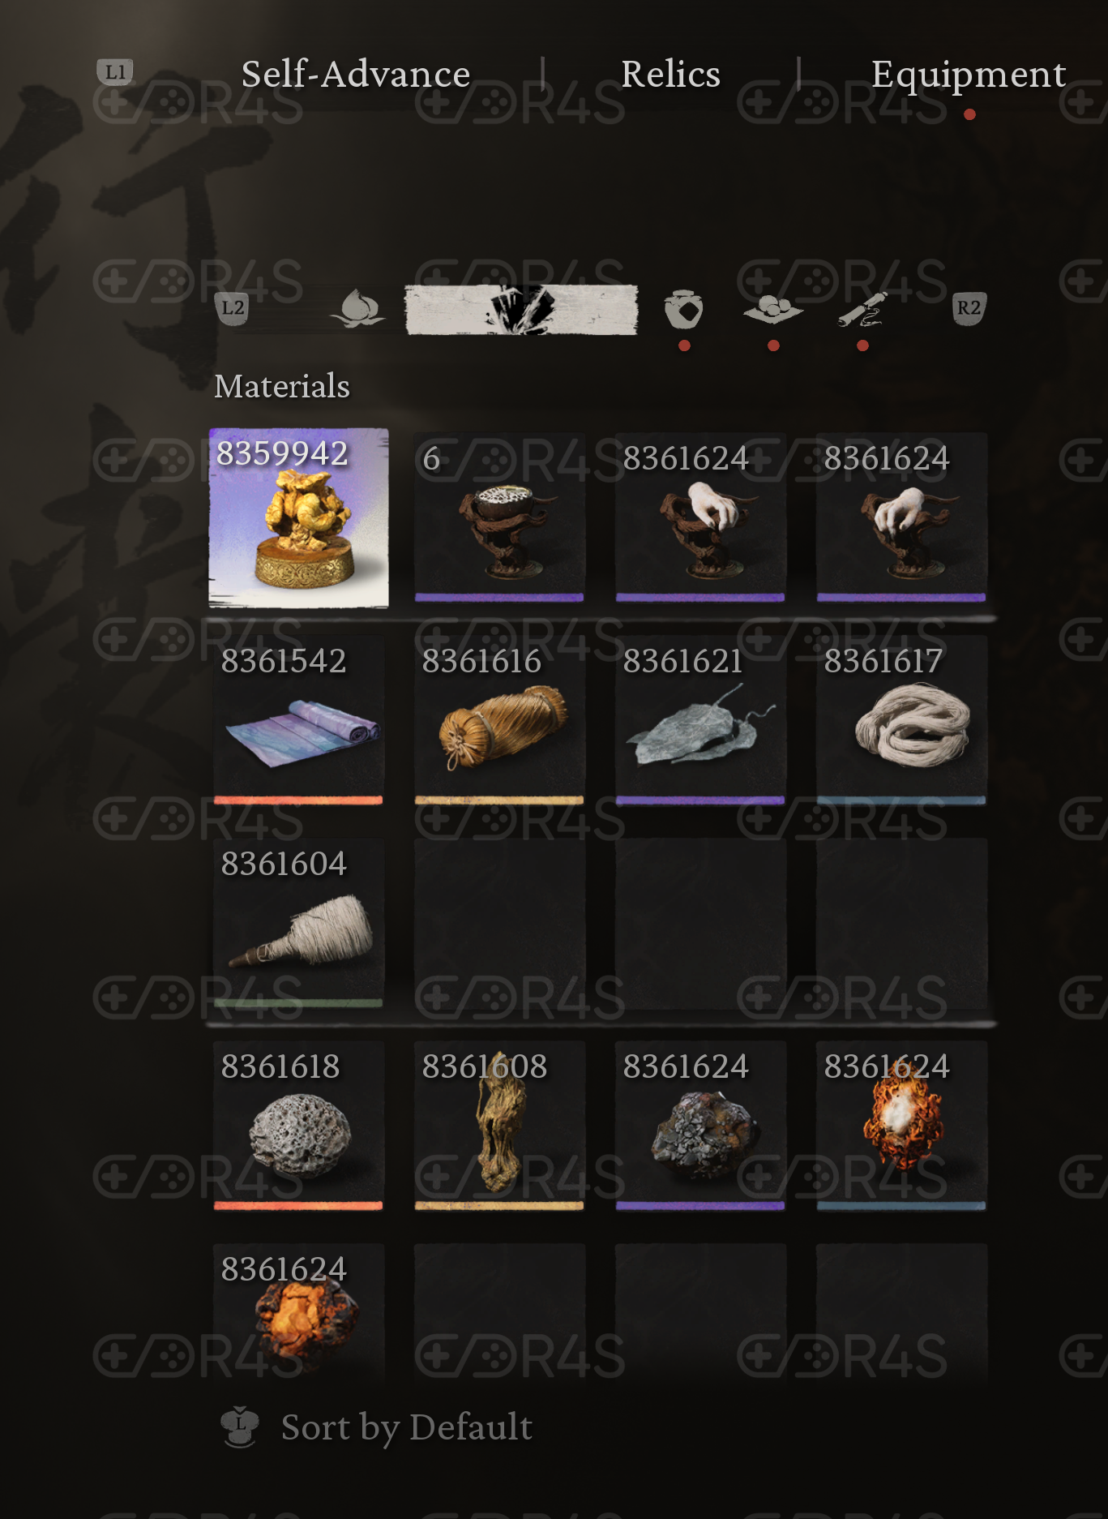Select the white coiled rope item

click(901, 720)
